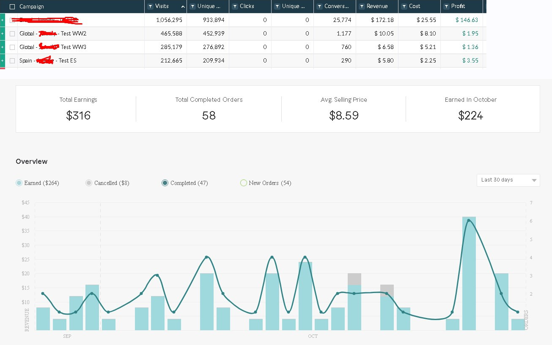Image resolution: width=552 pixels, height=345 pixels.
Task: Open the Last 30 days dropdown
Action: (x=508, y=180)
